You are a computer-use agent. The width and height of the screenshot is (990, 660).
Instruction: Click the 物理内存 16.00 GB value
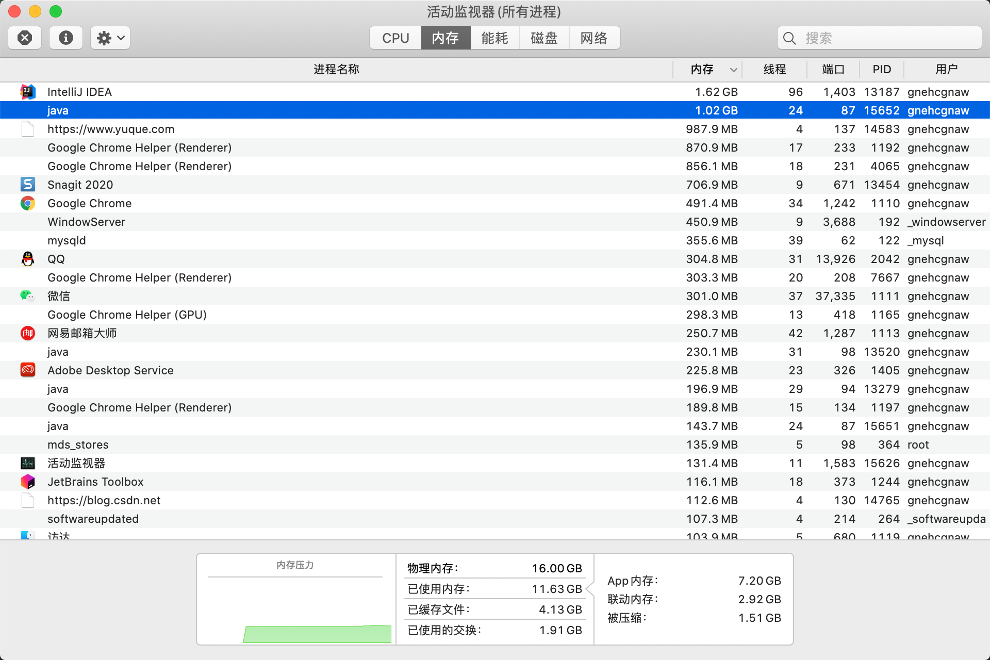tap(557, 568)
